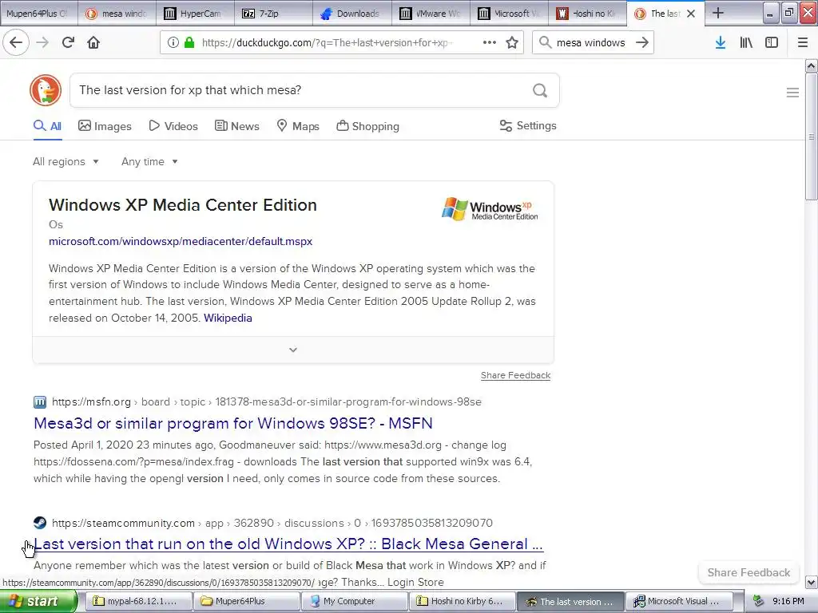
Task: Switch to 'Hoshi no Kirby 6' taskbar window
Action: click(462, 602)
